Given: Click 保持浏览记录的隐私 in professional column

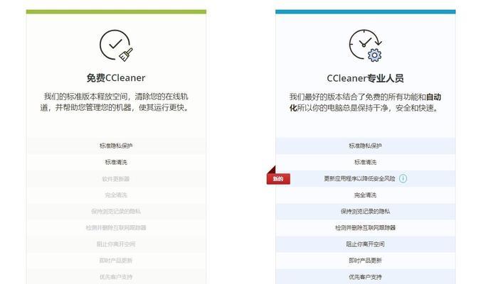Looking at the screenshot, I should pos(365,212).
